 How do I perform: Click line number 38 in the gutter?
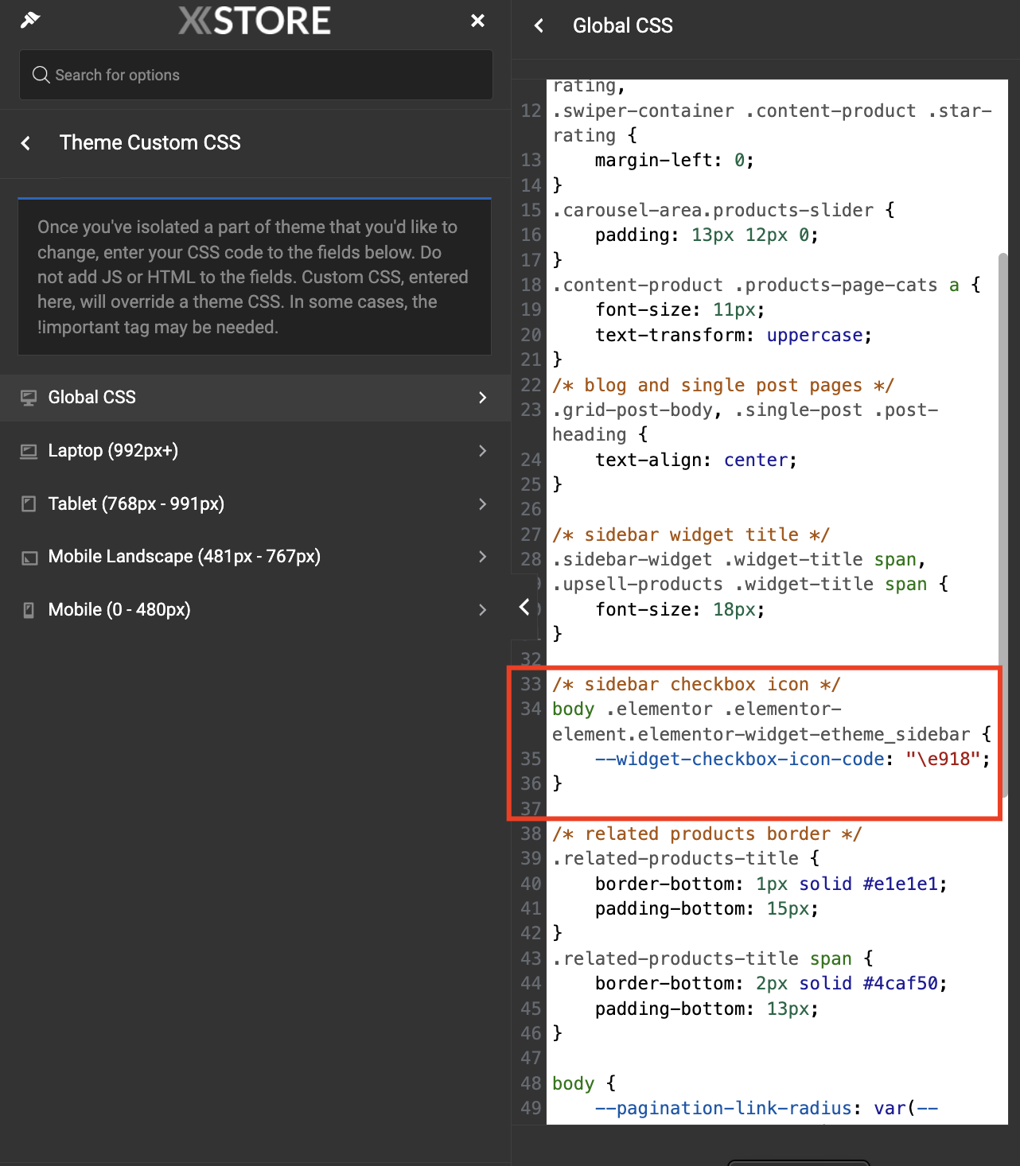pos(531,834)
